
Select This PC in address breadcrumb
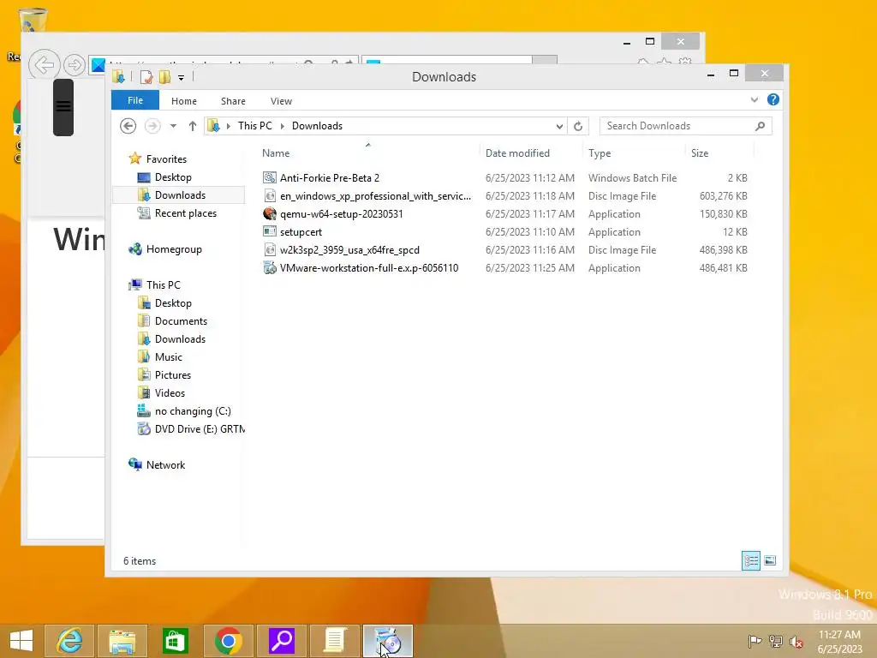point(254,126)
